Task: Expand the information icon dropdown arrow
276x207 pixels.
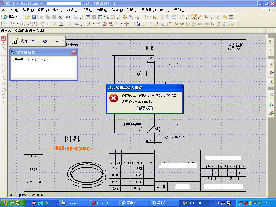Action: pyautogui.click(x=80, y=18)
